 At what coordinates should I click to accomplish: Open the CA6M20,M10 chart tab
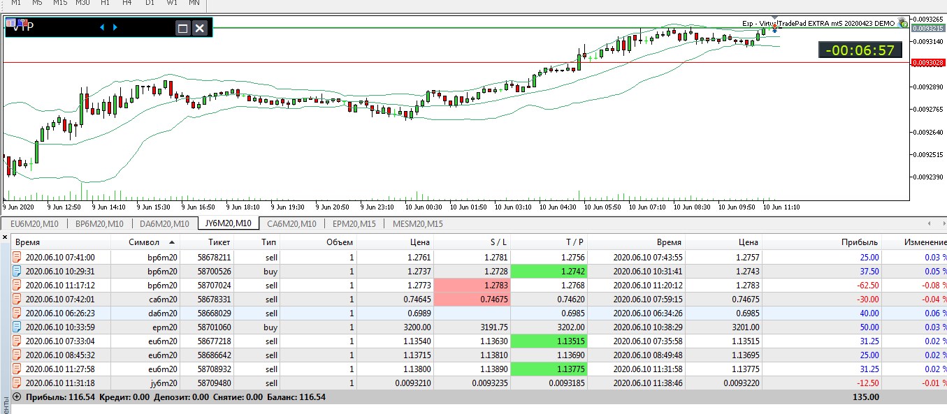pos(291,223)
